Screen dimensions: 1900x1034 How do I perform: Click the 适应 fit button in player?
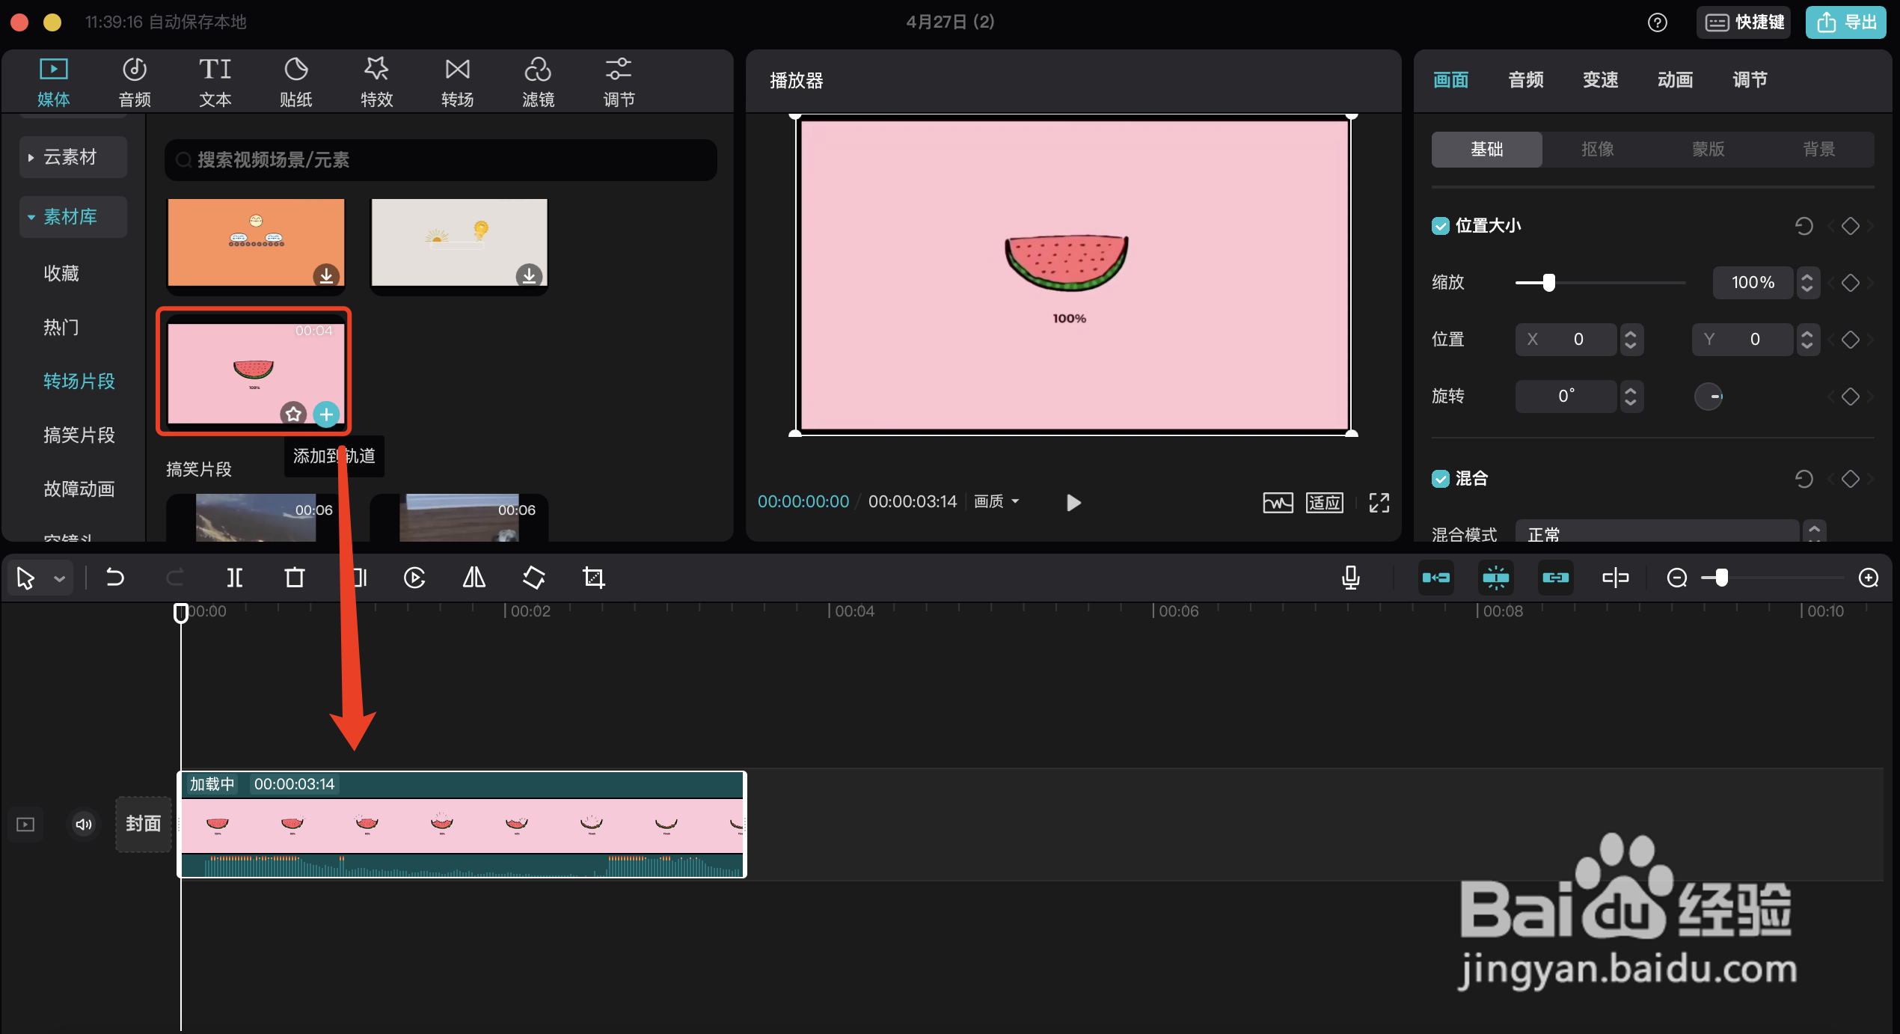click(1324, 502)
